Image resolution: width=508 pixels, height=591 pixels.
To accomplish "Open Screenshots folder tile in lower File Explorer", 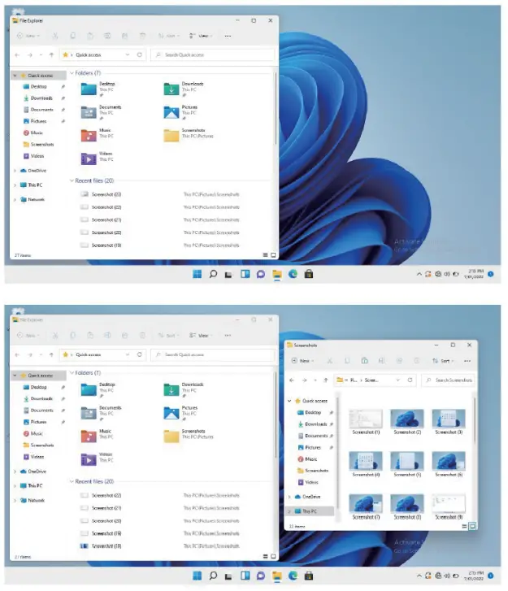I will tap(189, 436).
